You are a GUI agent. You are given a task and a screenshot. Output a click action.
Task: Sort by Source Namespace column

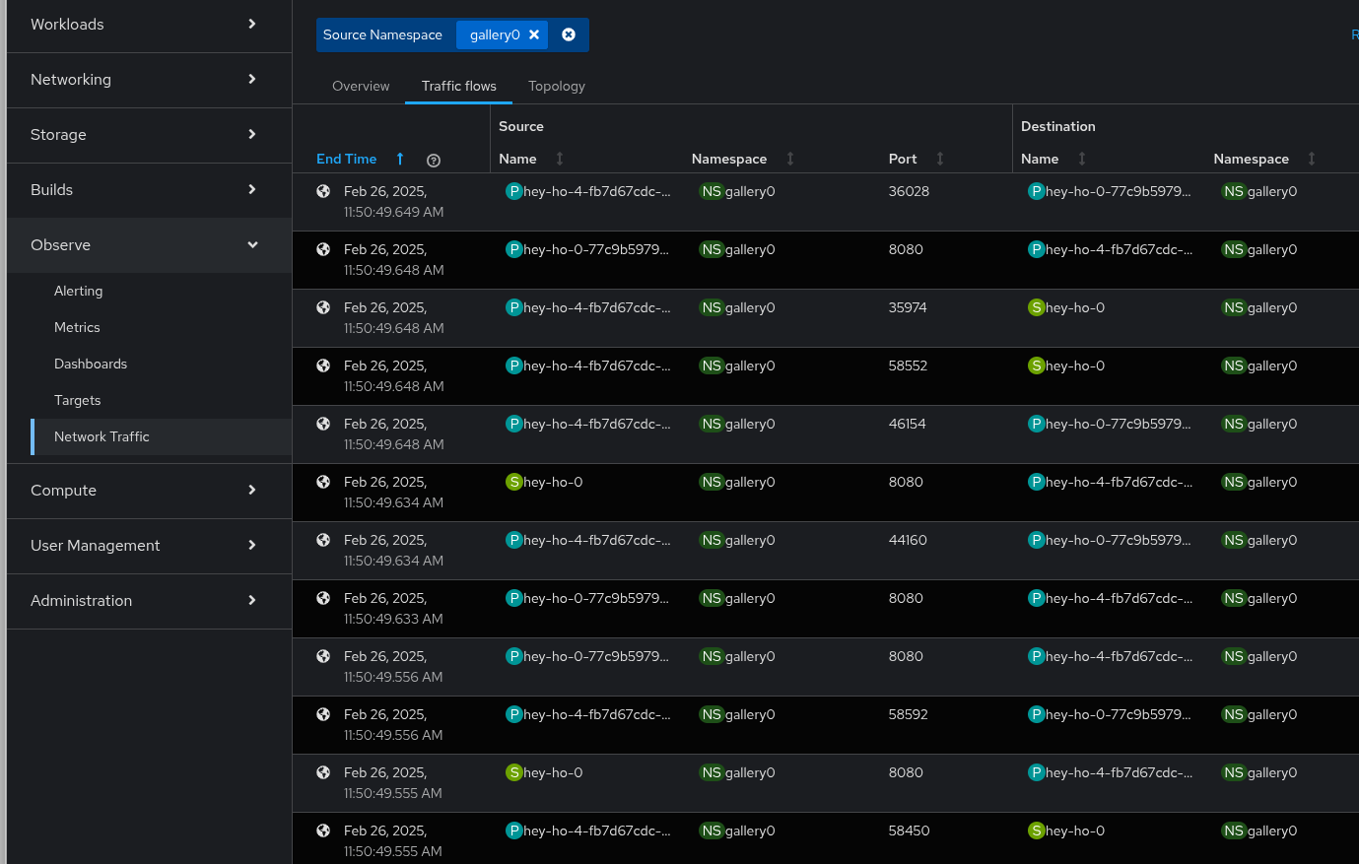pos(789,159)
